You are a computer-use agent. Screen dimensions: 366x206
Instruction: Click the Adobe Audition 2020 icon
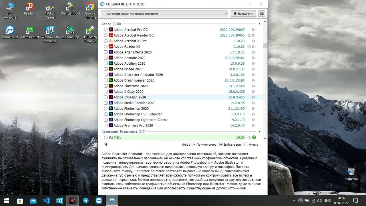coord(111,64)
